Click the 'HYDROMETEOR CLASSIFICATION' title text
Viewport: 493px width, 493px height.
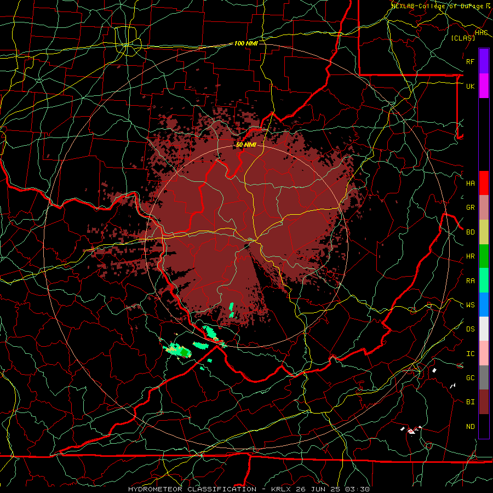pos(192,489)
